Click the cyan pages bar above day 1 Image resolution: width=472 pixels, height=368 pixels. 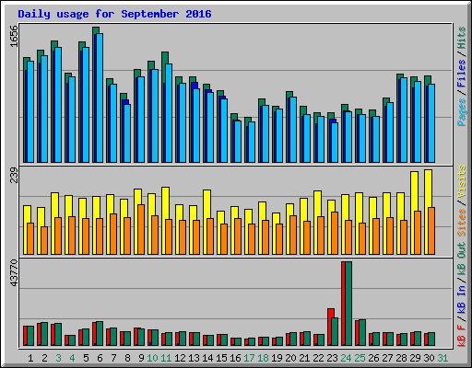(30, 111)
